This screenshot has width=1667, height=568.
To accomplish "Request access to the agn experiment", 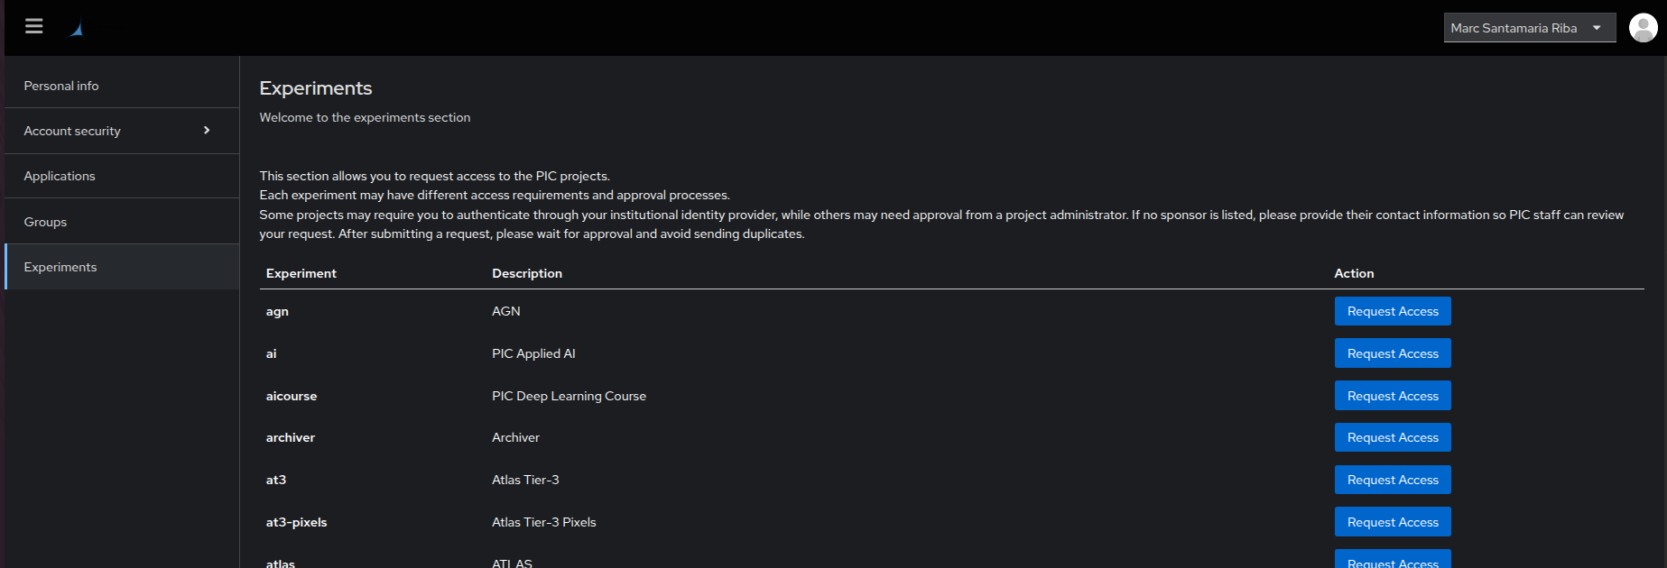I will tap(1392, 311).
